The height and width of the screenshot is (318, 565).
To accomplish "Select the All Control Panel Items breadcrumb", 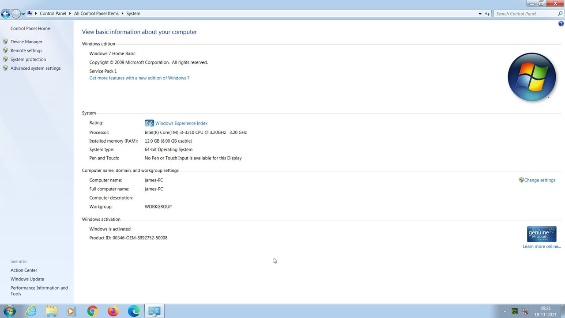I will tap(96, 14).
